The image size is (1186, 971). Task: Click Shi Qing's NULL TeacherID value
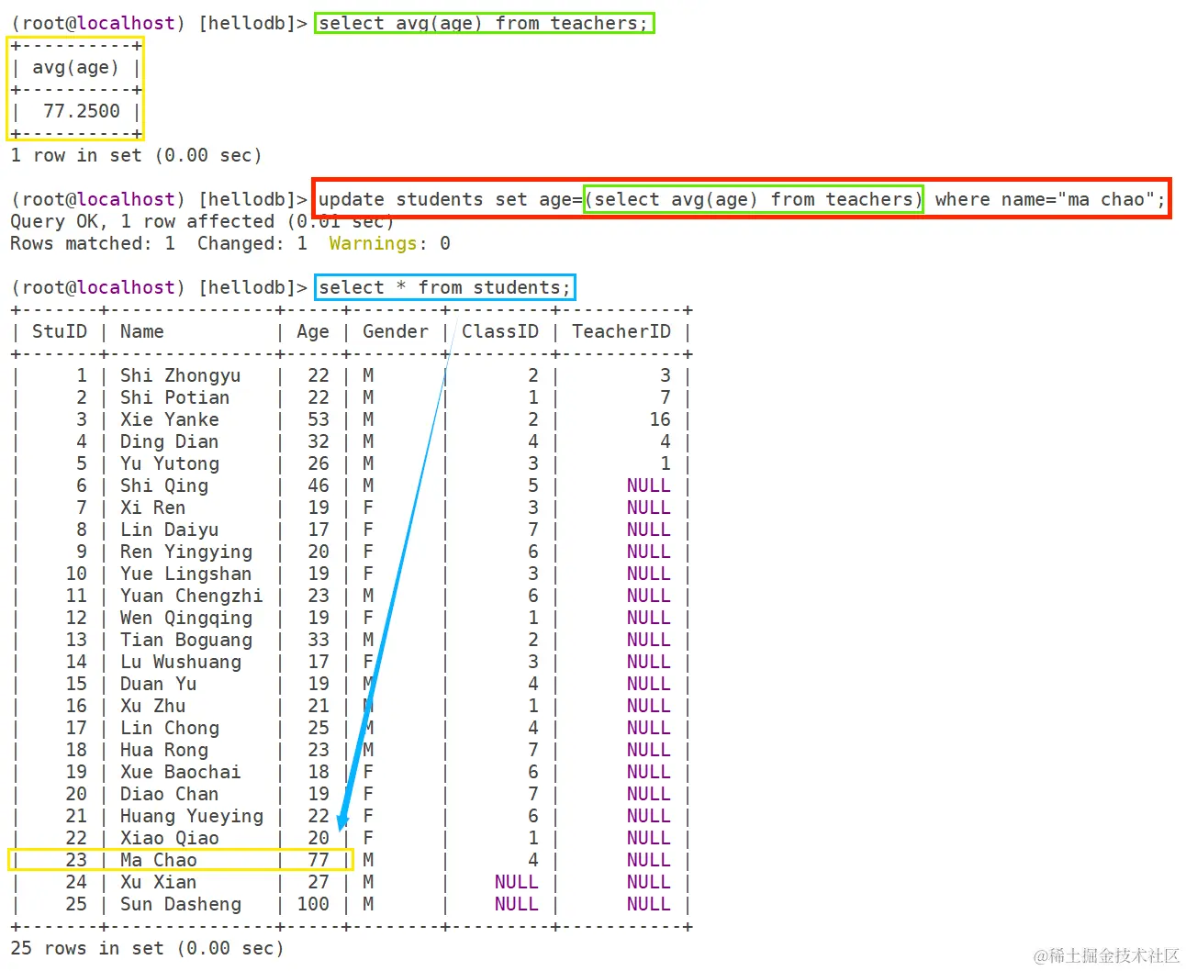click(x=649, y=485)
